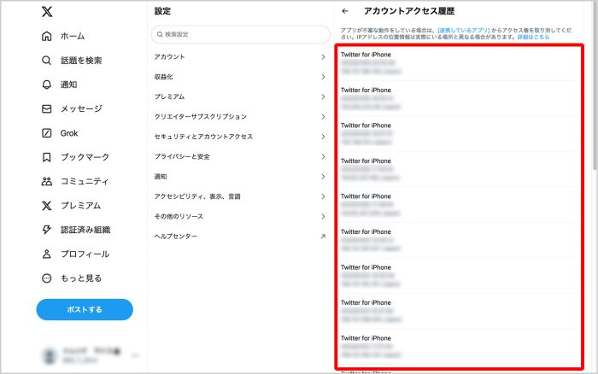The width and height of the screenshot is (598, 374).
Task: Open the Grok icon
Action: [47, 133]
